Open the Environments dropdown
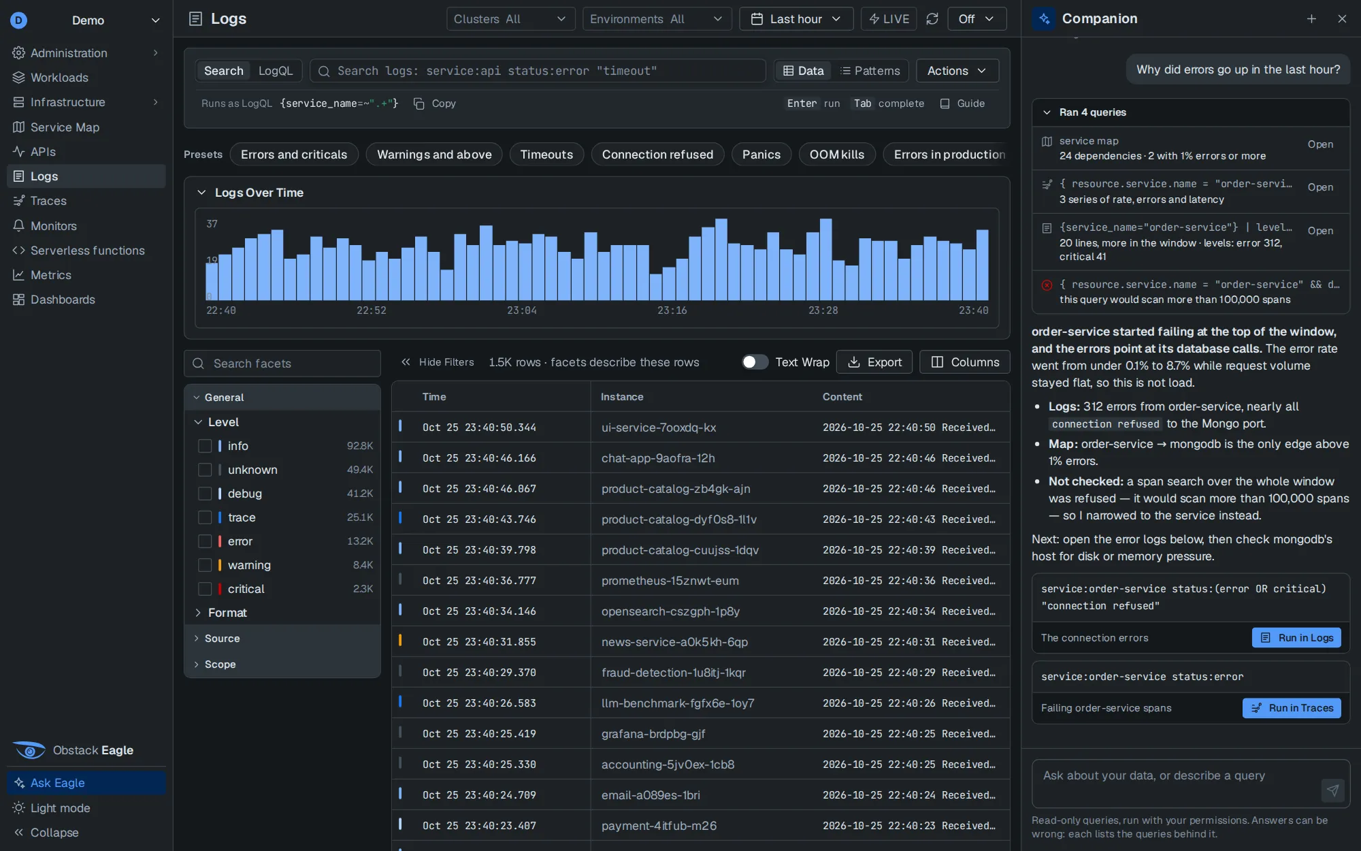The width and height of the screenshot is (1361, 851). (x=657, y=19)
